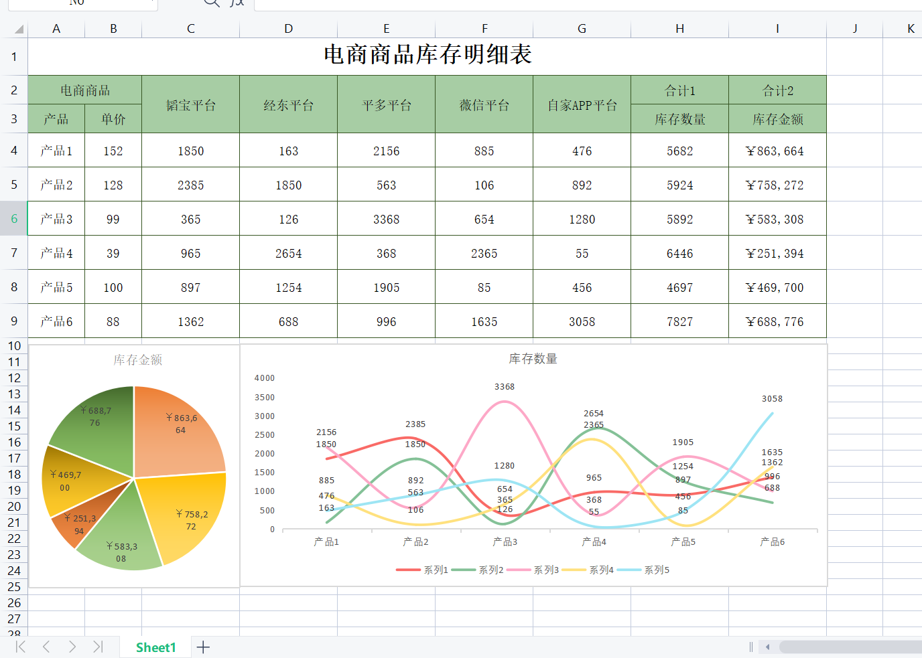Switch to the Sheet1 tab

(x=155, y=647)
